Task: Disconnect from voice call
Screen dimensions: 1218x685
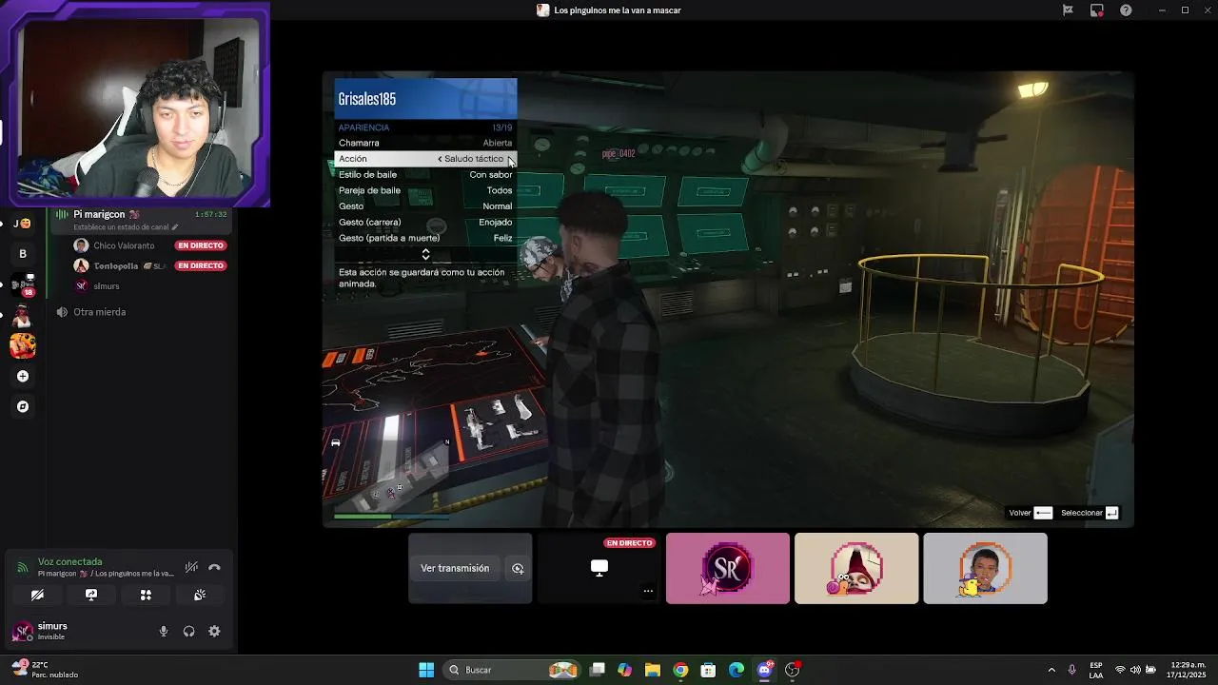Action: (214, 567)
